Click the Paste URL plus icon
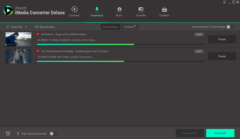Viewport: 240px width, 139px height. 8,27
